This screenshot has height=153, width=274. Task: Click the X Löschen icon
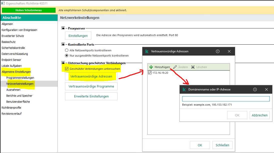(193, 67)
